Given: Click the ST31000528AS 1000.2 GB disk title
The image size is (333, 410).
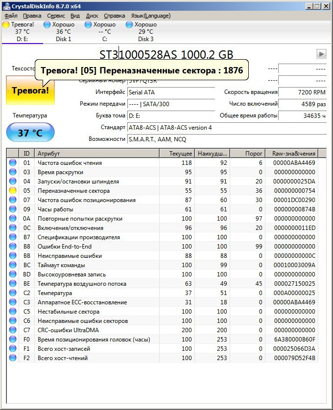Looking at the screenshot, I should [166, 55].
